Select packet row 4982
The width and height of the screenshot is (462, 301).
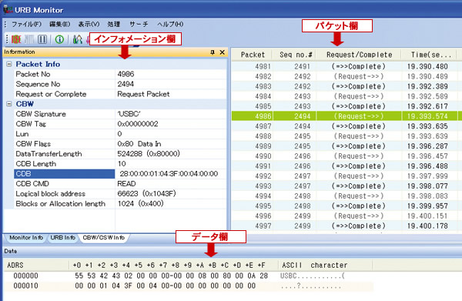tap(346, 76)
